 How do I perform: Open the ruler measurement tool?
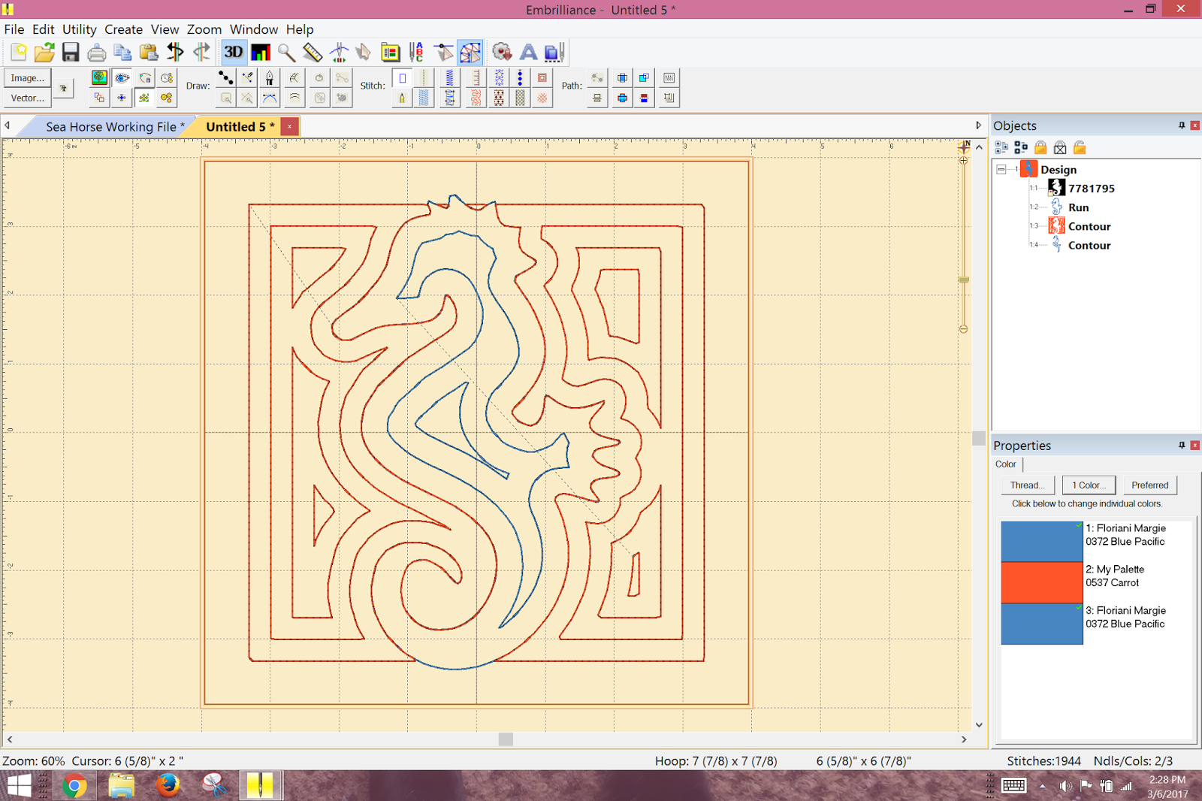(x=313, y=52)
